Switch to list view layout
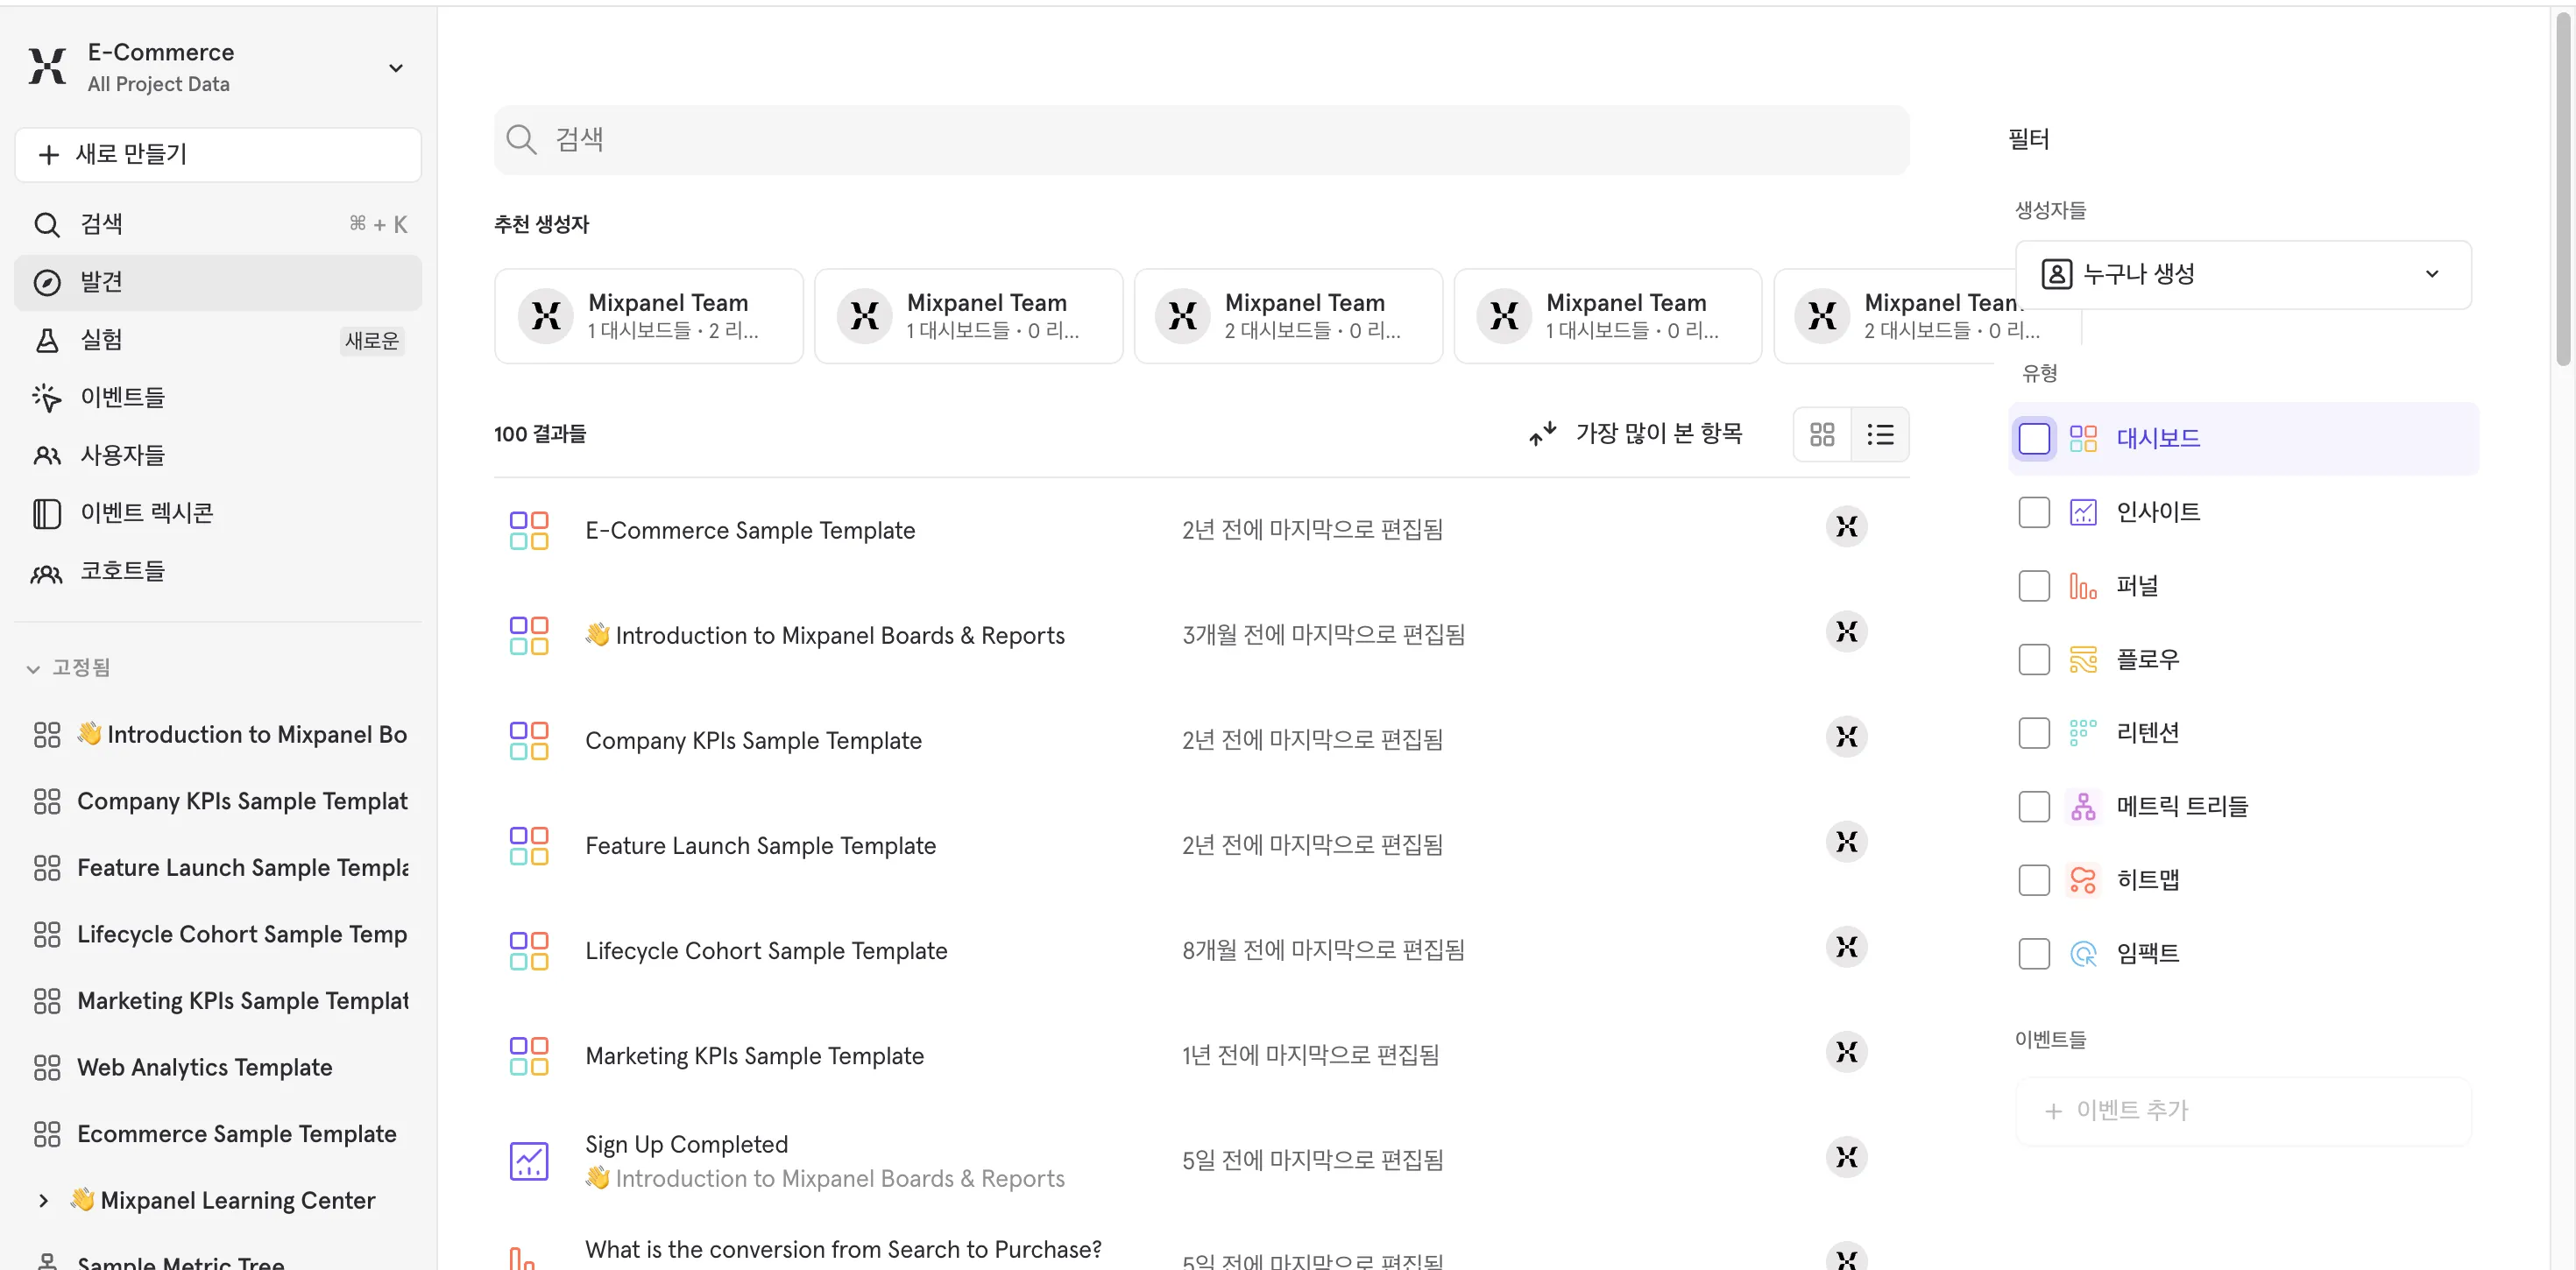 [1880, 434]
